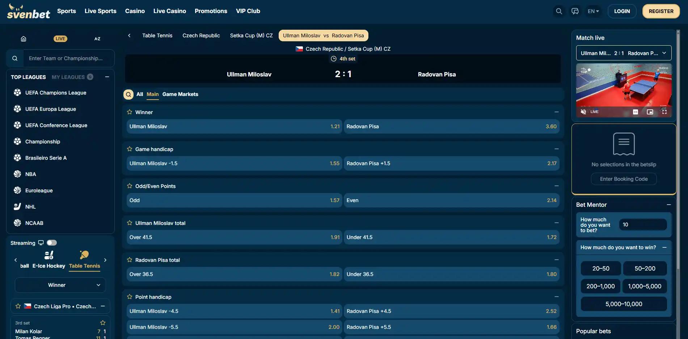The image size is (688, 339).
Task: Select the NHL hockey stick icon
Action: click(17, 207)
